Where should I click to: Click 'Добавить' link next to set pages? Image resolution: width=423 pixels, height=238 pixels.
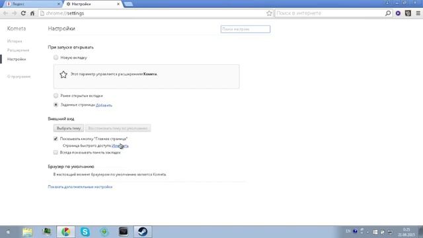[x=104, y=105]
